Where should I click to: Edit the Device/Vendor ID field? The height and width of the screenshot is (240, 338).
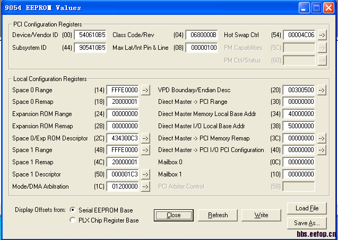[90, 35]
